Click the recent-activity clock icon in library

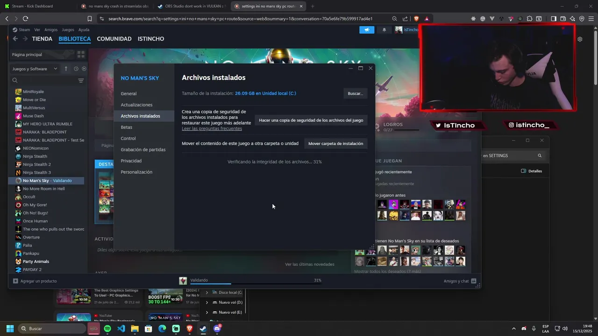[x=76, y=69]
